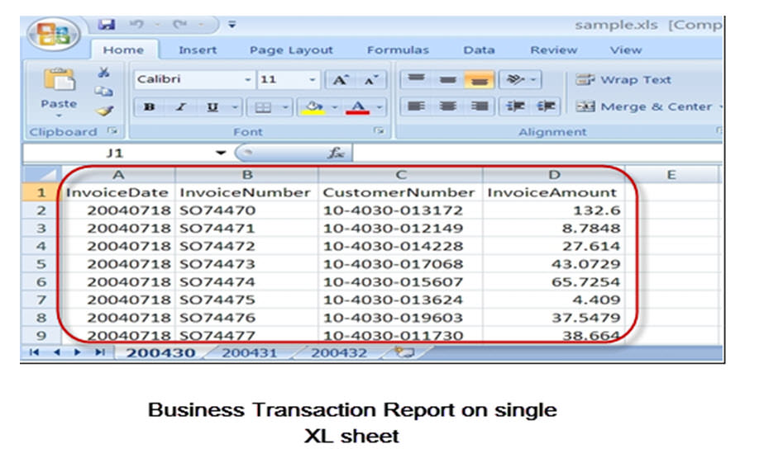Open the font size dropdown showing 11

tap(313, 80)
